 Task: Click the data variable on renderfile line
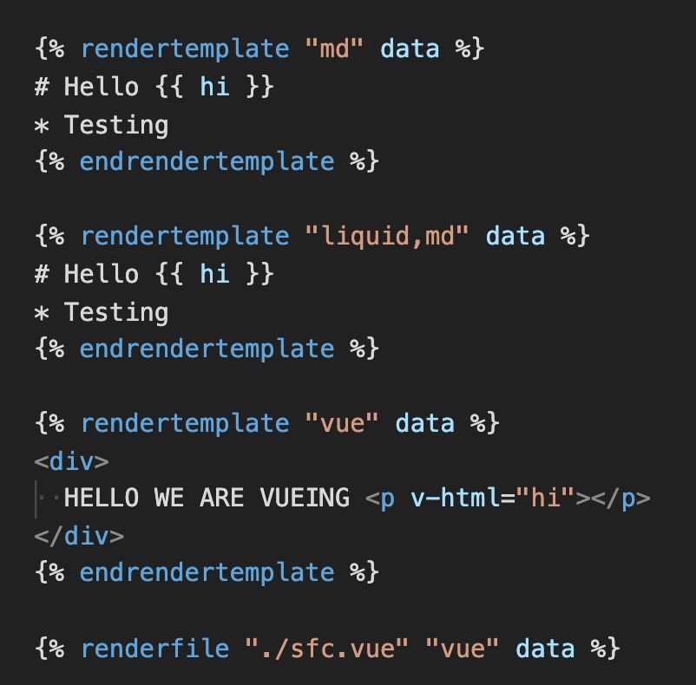pyautogui.click(x=545, y=649)
